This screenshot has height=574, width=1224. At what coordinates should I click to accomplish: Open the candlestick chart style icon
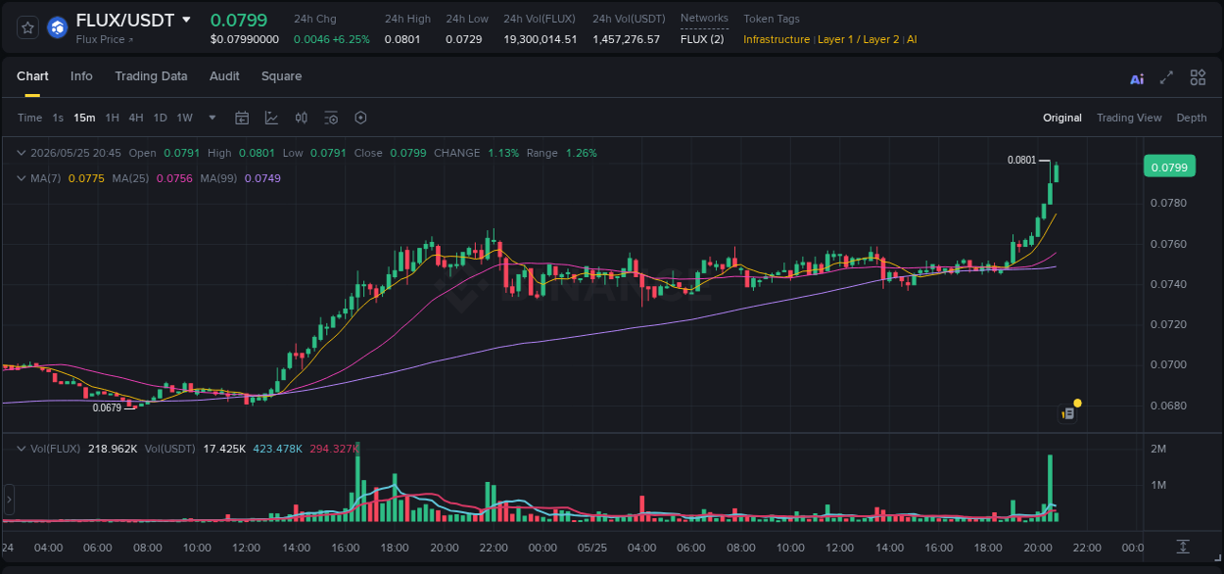coord(302,118)
